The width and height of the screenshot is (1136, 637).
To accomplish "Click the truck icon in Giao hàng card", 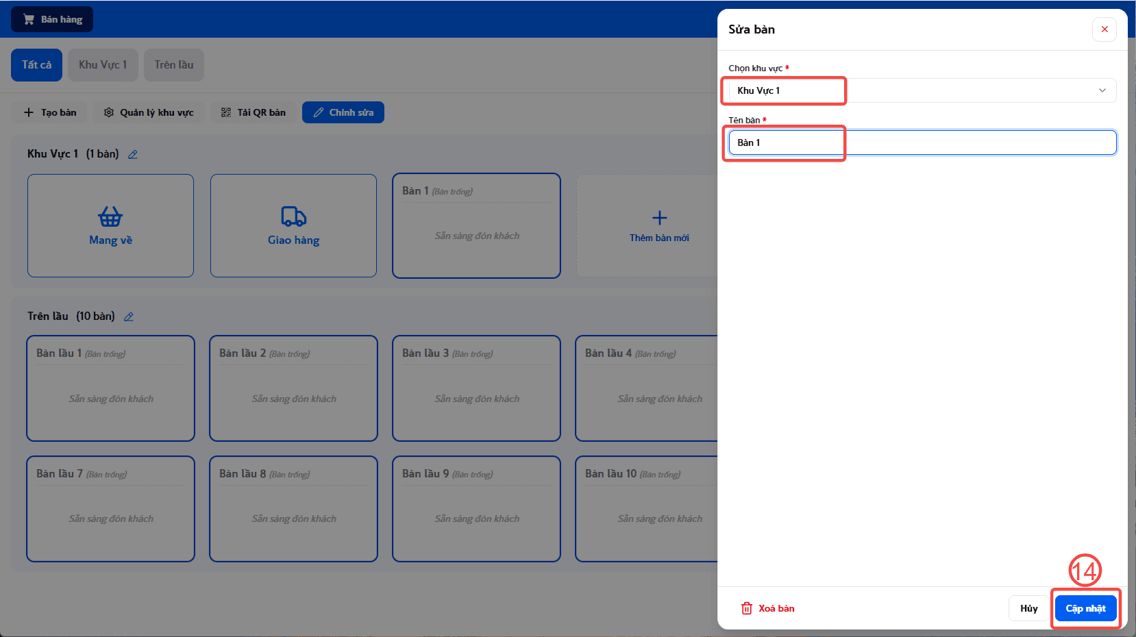I will [294, 216].
